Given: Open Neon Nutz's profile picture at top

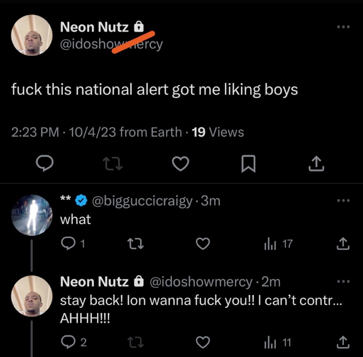Looking at the screenshot, I should (32, 35).
